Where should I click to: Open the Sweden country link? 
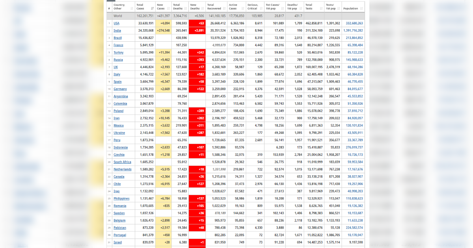pyautogui.click(x=119, y=213)
